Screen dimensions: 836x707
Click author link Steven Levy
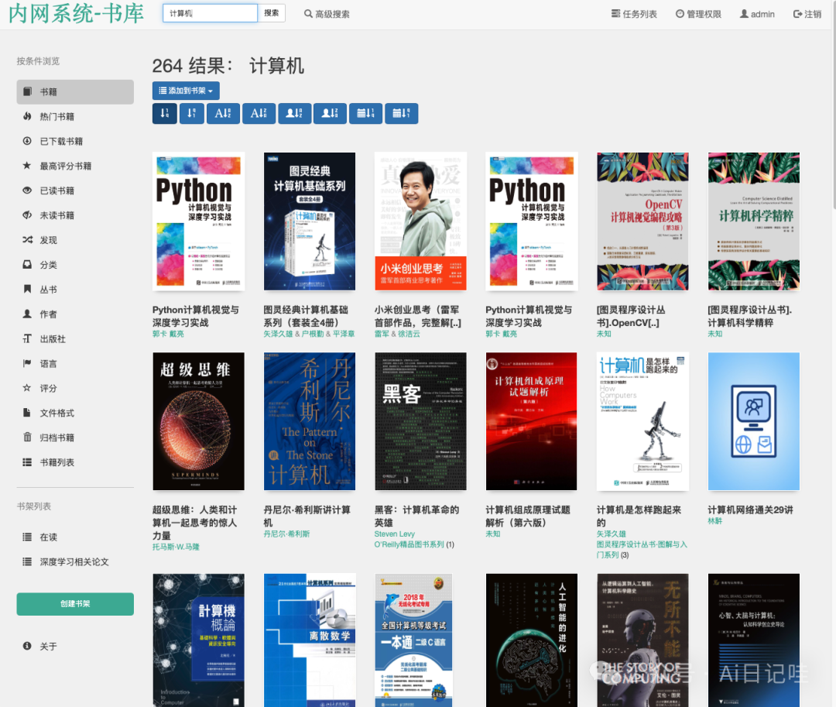(395, 534)
